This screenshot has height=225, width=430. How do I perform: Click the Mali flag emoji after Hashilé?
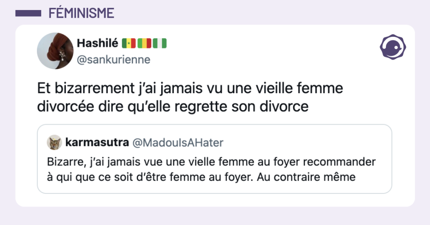(x=144, y=43)
